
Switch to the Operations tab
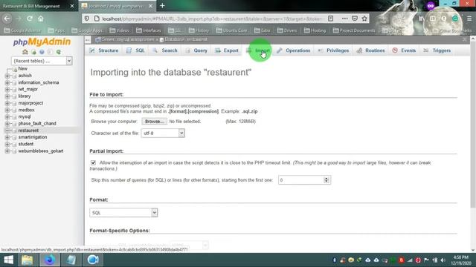294,50
